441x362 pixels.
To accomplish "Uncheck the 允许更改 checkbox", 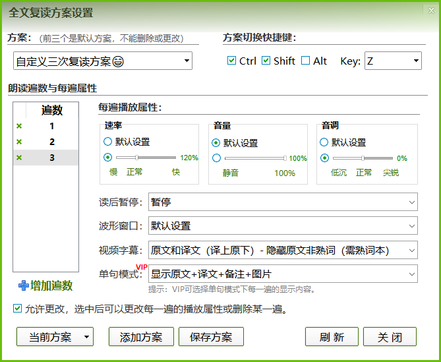I will (x=17, y=309).
